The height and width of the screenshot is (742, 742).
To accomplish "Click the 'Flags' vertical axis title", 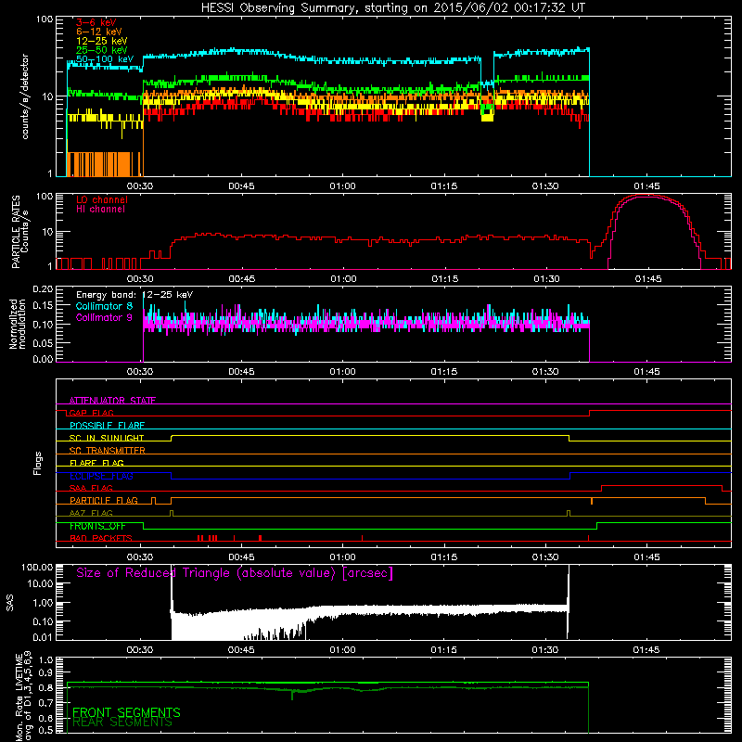I will pos(38,463).
